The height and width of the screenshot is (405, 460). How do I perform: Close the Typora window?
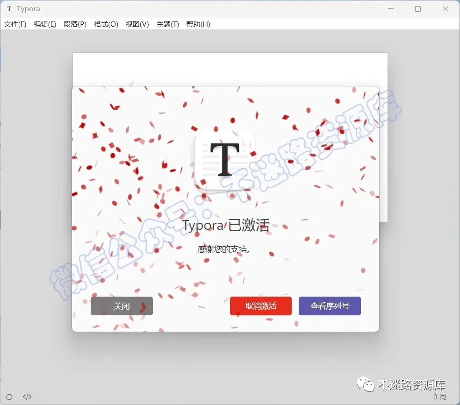click(x=446, y=9)
